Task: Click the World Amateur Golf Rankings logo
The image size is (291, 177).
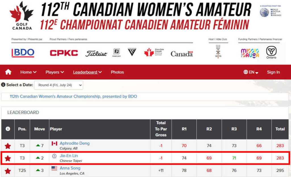Action: (271, 11)
